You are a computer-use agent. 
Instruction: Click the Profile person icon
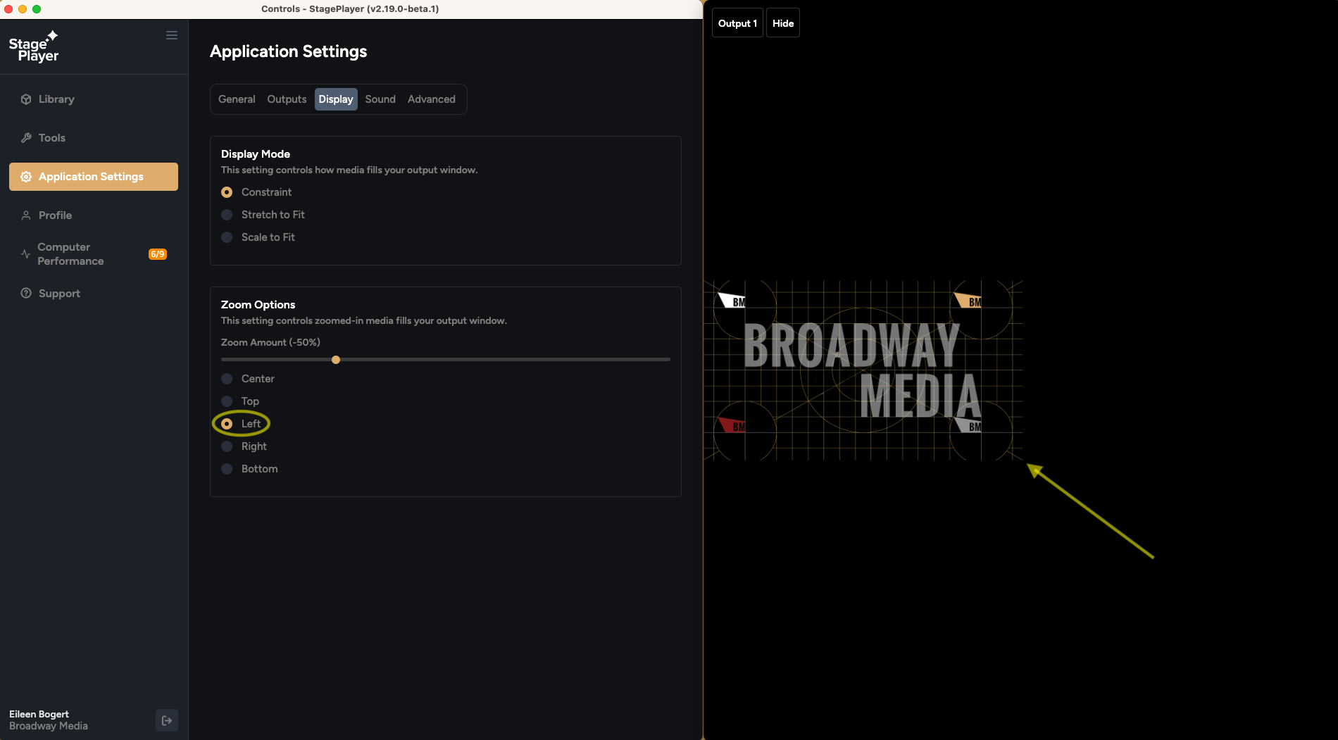pyautogui.click(x=26, y=215)
